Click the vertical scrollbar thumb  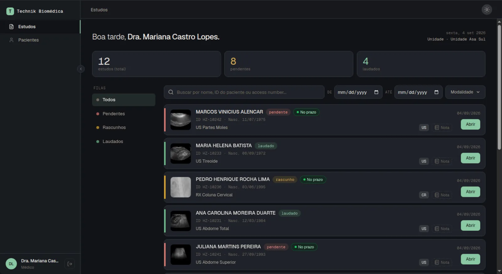(x=499, y=87)
